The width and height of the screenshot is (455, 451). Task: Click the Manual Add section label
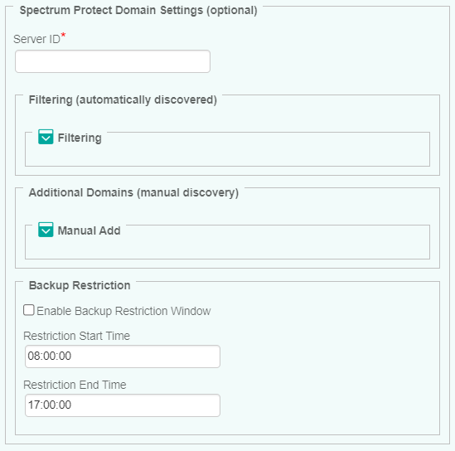tap(89, 230)
